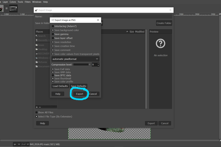221x147 pixels.
Task: Click the sort arrow in file list header
Action: tap(127, 32)
